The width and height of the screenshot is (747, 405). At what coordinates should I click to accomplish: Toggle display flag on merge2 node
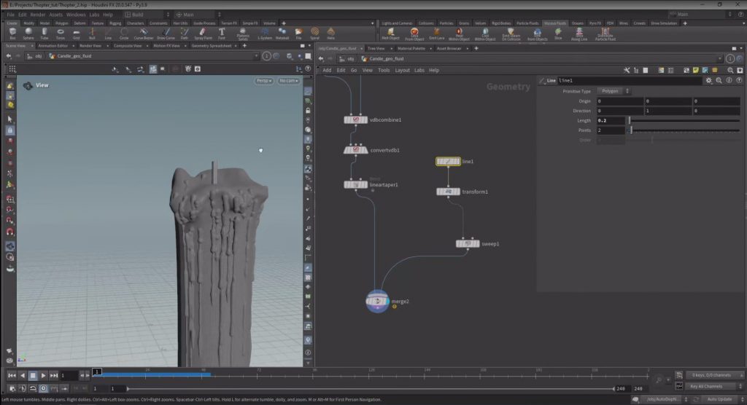(387, 301)
